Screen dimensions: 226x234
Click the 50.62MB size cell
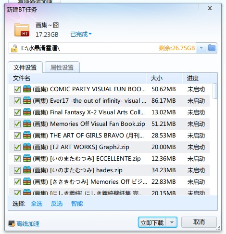(163, 89)
